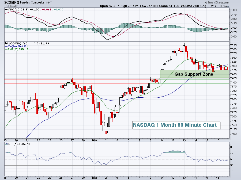241x180 pixels.
Task: Click the small triangle after the Chg value
Action: tap(228, 6)
